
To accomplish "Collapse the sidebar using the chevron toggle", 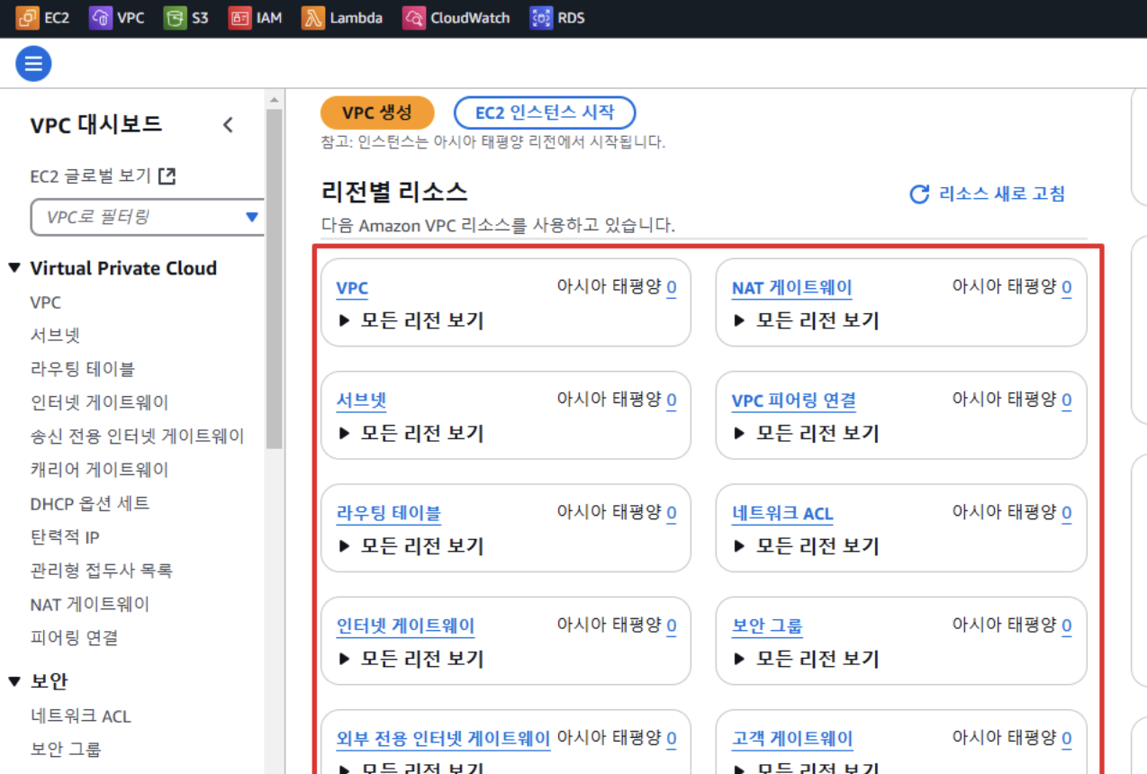I will click(228, 125).
